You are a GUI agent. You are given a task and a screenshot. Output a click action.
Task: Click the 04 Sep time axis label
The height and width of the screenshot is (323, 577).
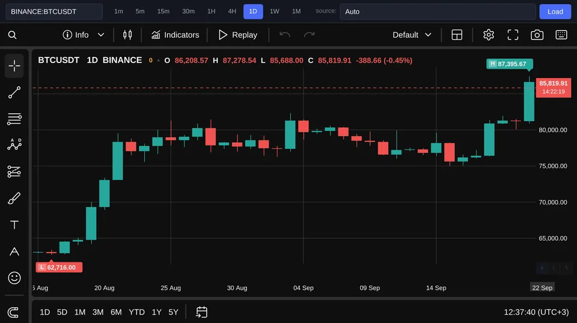303,288
